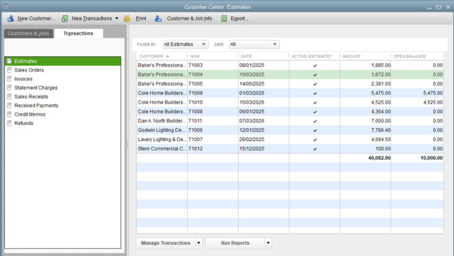Open the All Estimates filter dropdown
Viewport: 454px width, 256px height.
tap(185, 44)
